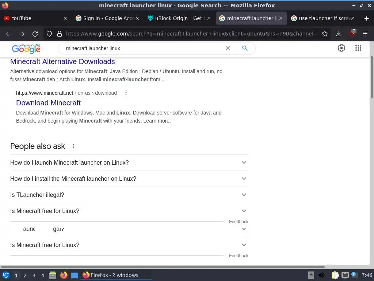Select the minecraft launcher linux tab
The width and height of the screenshot is (374, 281).
[251, 18]
